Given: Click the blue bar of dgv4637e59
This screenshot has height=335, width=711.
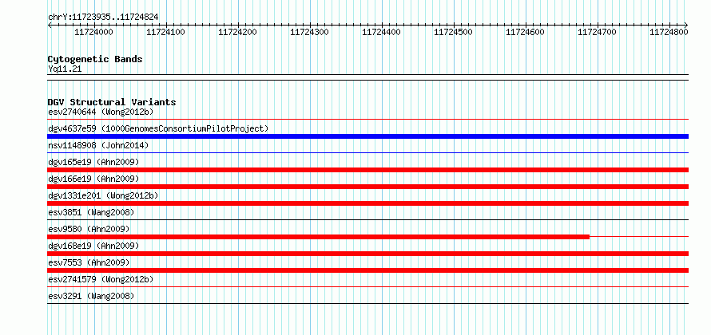Looking at the screenshot, I should pyautogui.click(x=367, y=136).
